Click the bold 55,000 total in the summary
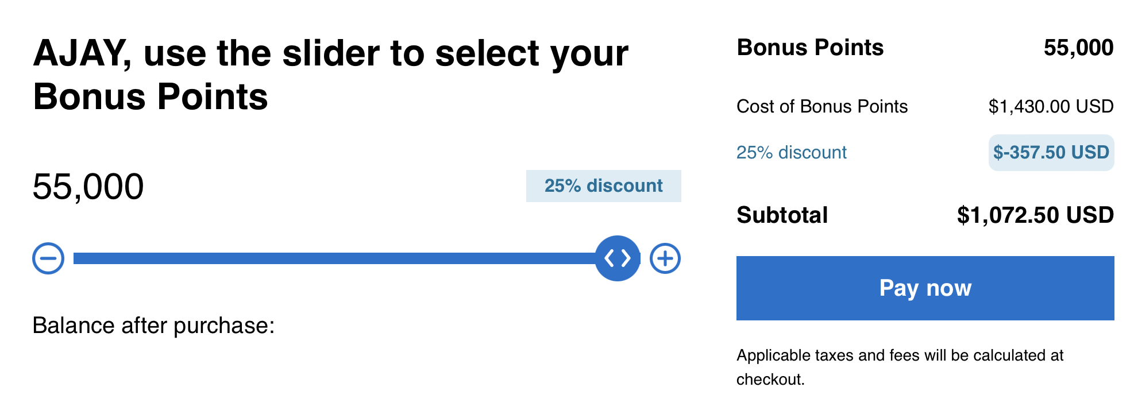 1078,48
